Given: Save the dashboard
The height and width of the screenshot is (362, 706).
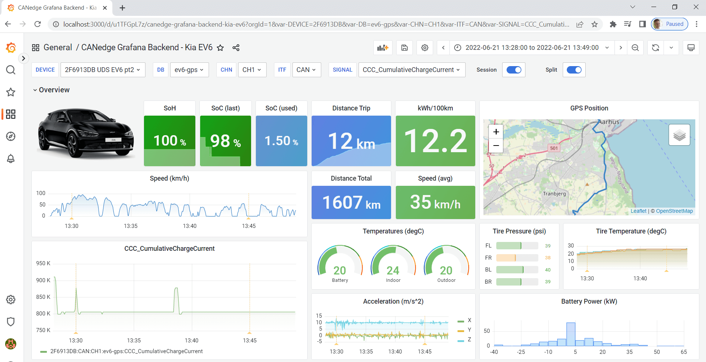Looking at the screenshot, I should click(404, 47).
